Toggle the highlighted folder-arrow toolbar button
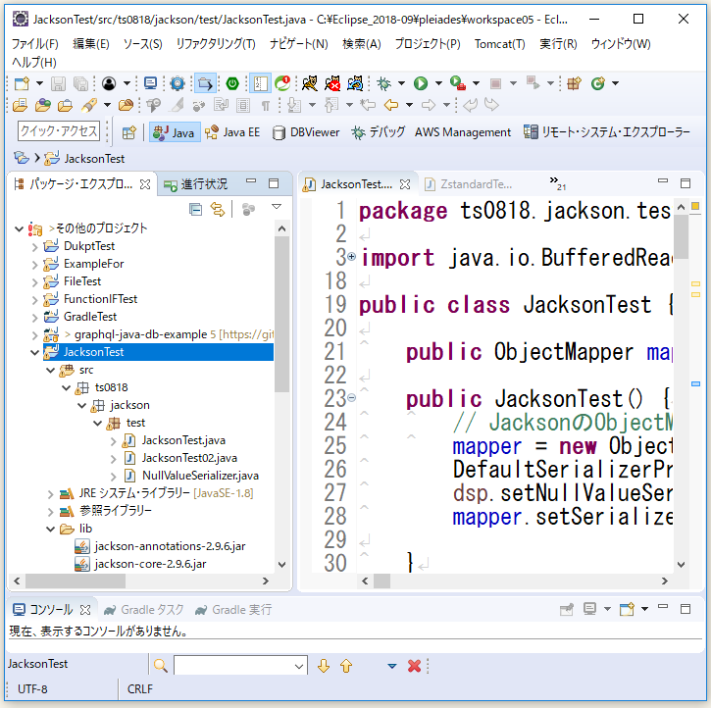The height and width of the screenshot is (708, 711). (205, 83)
